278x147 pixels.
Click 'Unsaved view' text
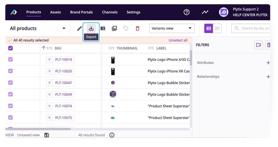(x=28, y=135)
